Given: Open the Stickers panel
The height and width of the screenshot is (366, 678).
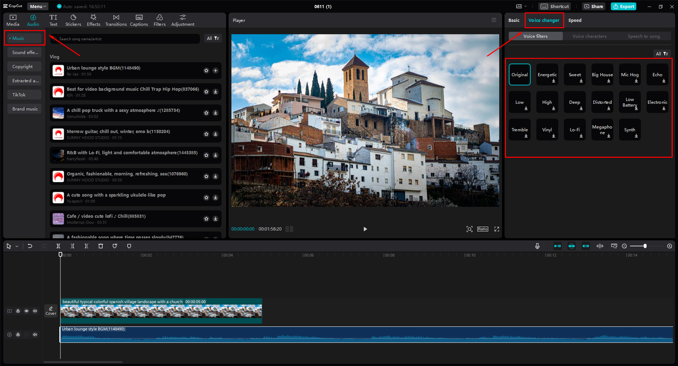Looking at the screenshot, I should point(73,21).
